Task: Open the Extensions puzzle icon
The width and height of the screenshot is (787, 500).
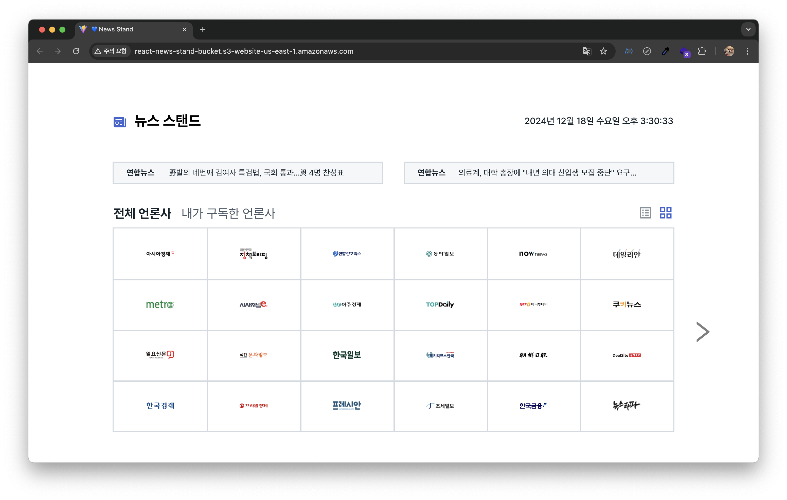Action: [702, 51]
